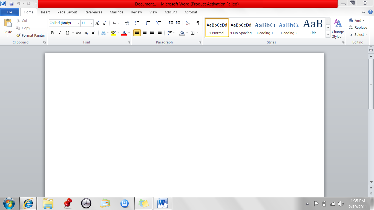Screen dimensions: 374x210
Task: Toggle Italic formatting
Action: pos(60,33)
